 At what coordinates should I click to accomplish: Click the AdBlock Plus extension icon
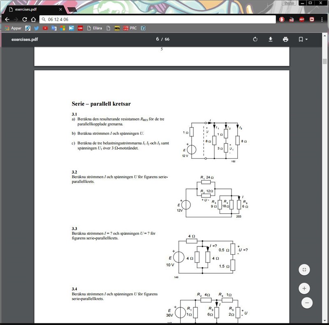point(302,19)
